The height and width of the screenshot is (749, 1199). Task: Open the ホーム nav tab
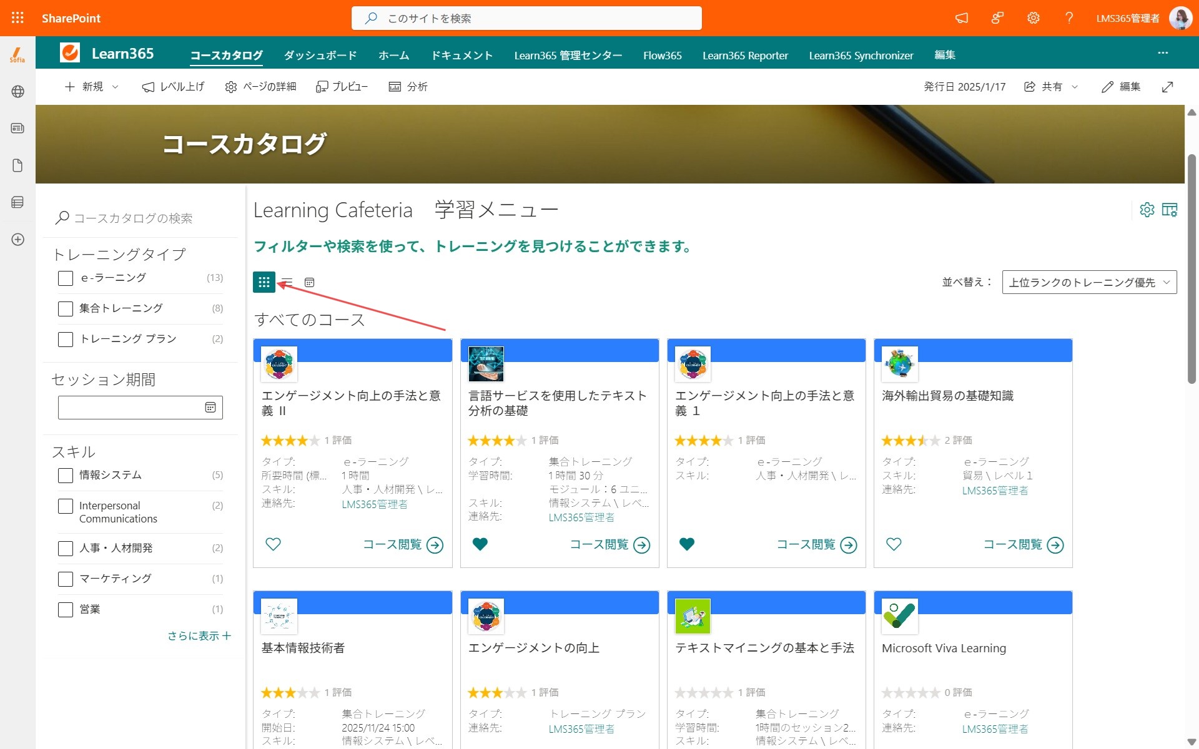tap(393, 55)
